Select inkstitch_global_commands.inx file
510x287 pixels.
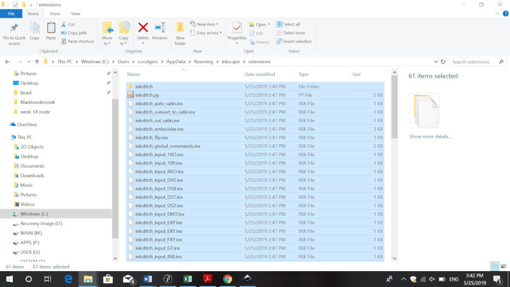[255, 146]
